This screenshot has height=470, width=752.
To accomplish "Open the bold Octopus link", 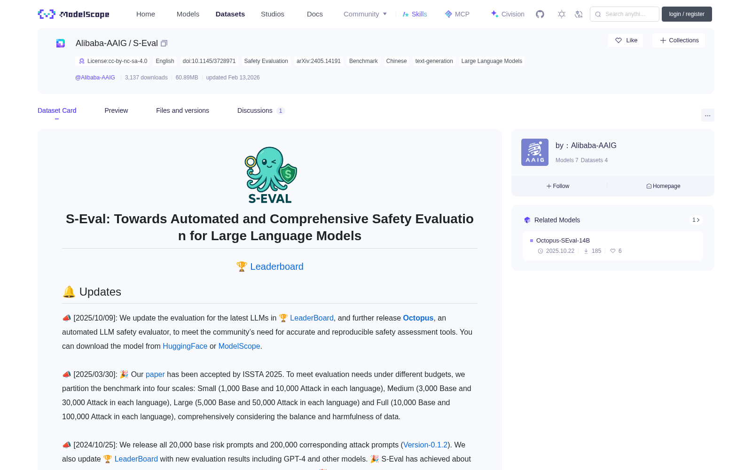I will pyautogui.click(x=418, y=318).
